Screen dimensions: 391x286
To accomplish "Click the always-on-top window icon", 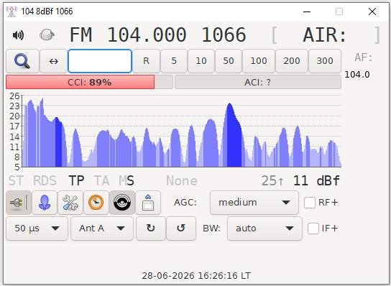I will (x=148, y=203).
